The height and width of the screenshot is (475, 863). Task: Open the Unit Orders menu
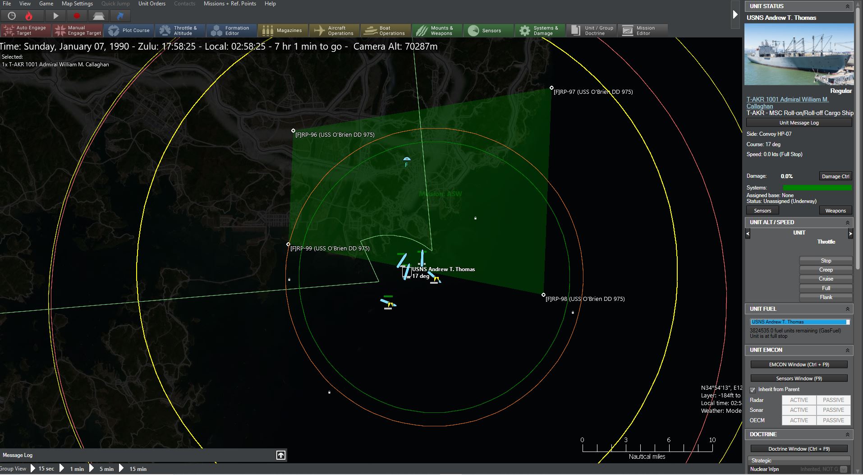click(152, 4)
